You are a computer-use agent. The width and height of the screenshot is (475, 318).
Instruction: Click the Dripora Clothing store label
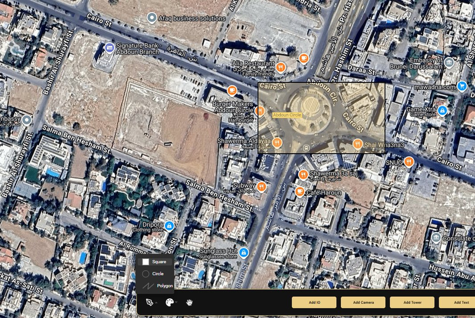click(148, 227)
